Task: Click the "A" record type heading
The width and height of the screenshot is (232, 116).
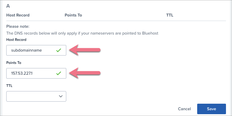Action: [8, 6]
